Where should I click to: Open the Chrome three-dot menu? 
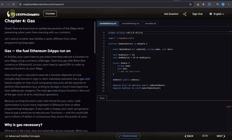click(229, 4)
